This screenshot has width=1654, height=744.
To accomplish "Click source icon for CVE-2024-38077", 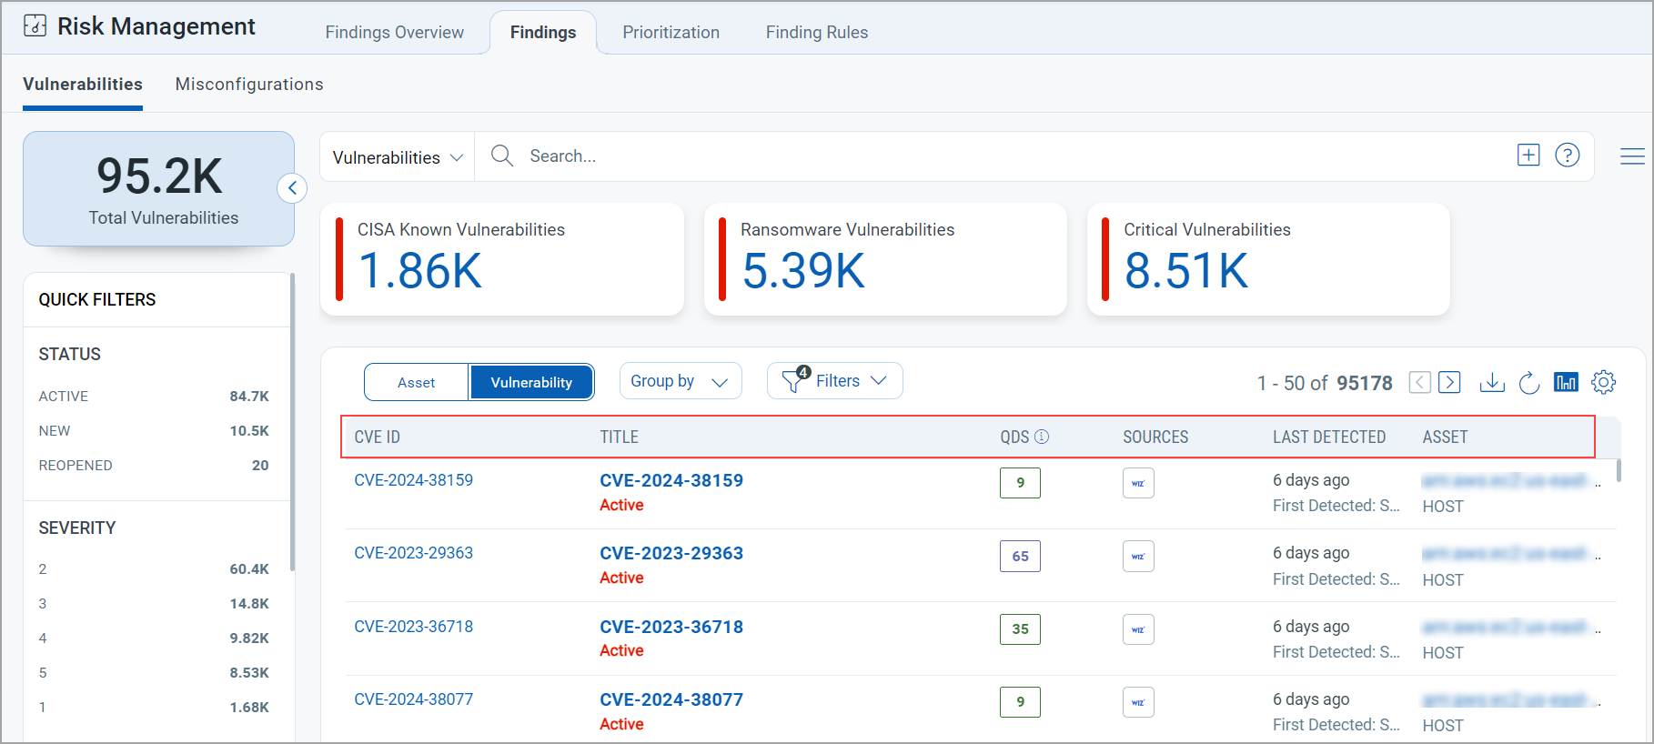I will click(x=1138, y=702).
